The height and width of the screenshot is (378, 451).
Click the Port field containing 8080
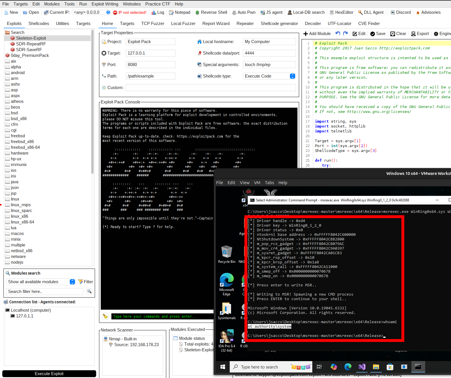[150, 65]
